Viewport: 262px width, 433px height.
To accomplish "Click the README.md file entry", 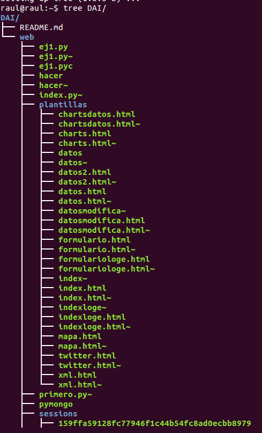I will [x=41, y=27].
